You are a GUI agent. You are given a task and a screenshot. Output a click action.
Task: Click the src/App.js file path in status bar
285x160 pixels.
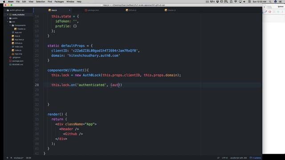[19, 158]
